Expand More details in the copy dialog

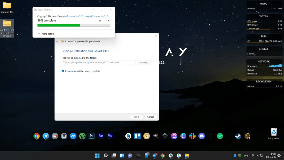(46, 34)
